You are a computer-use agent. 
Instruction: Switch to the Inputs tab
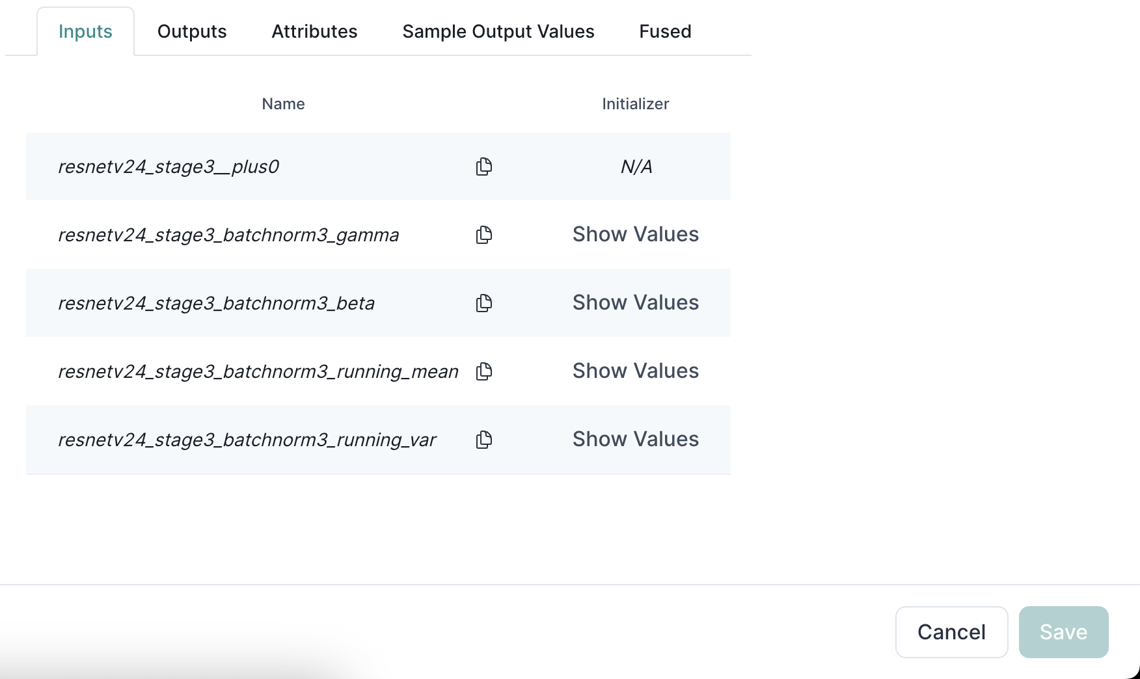pyautogui.click(x=85, y=31)
